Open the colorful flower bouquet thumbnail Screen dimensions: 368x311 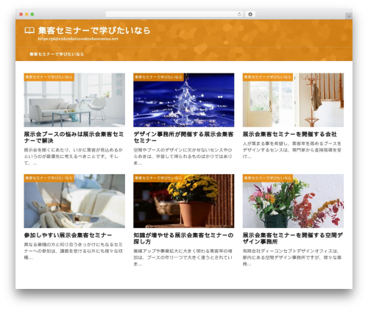coord(293,201)
